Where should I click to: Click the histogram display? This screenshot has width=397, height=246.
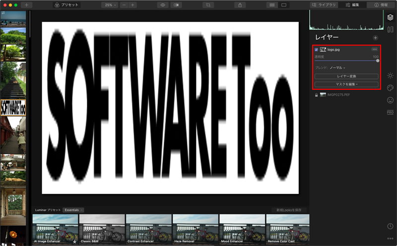pyautogui.click(x=346, y=20)
